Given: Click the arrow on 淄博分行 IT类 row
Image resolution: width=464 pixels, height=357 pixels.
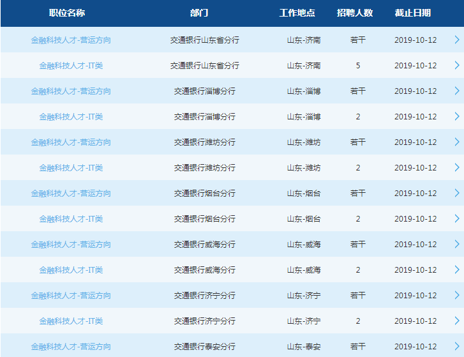Looking at the screenshot, I should [x=456, y=116].
